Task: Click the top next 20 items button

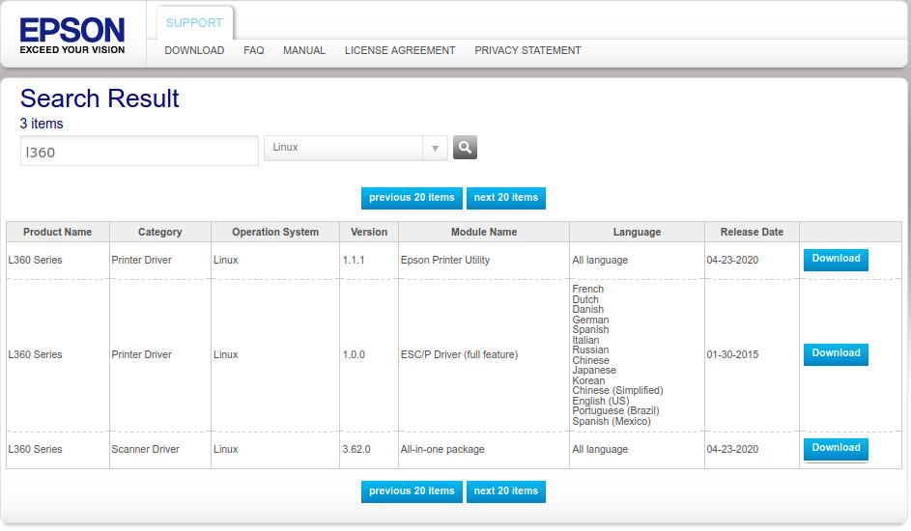Action: tap(505, 198)
